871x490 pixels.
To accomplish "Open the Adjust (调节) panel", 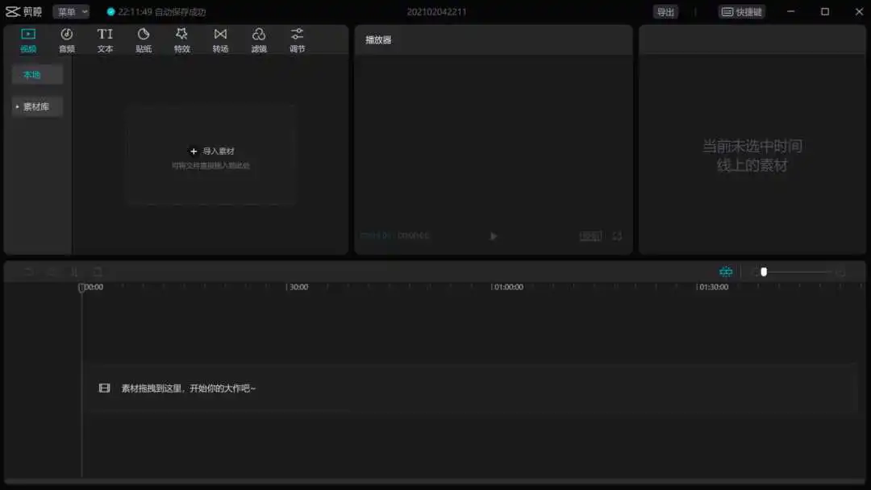I will [x=298, y=39].
